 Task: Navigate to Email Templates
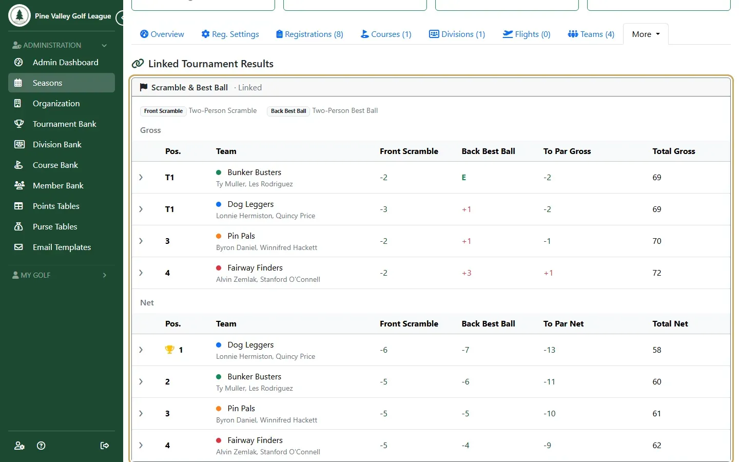point(62,247)
